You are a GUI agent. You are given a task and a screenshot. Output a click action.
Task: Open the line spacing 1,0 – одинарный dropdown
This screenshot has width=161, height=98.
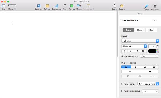click(148, 84)
